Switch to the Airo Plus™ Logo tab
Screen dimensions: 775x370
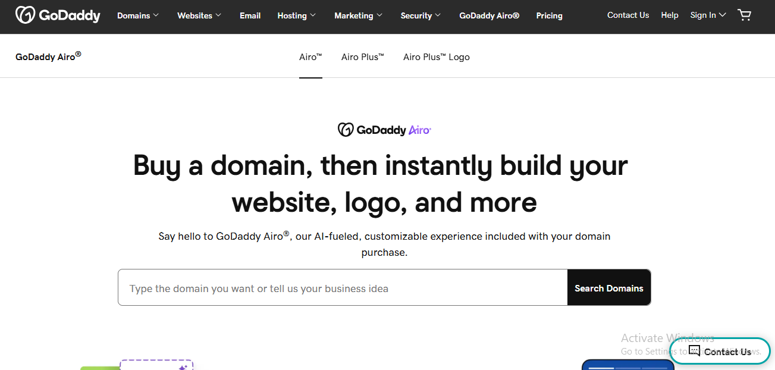437,57
